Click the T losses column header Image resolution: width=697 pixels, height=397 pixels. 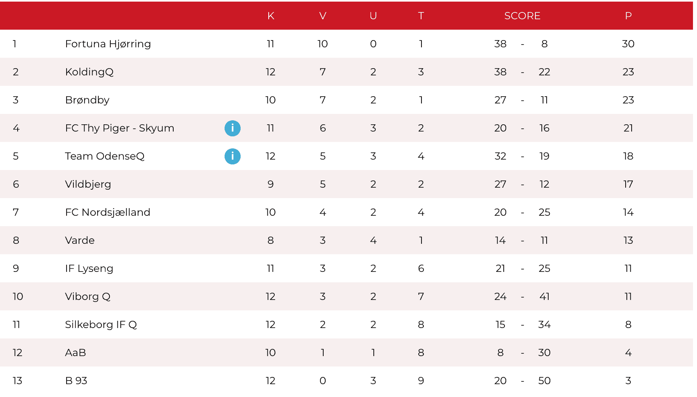coord(421,16)
